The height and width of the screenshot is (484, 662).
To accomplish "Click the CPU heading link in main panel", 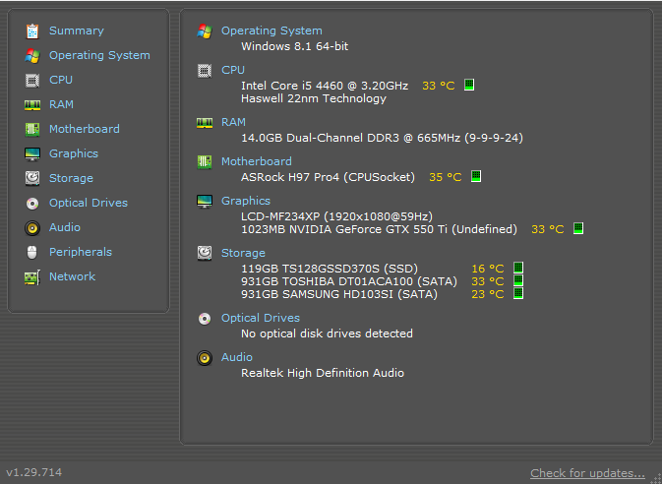I will coord(233,70).
